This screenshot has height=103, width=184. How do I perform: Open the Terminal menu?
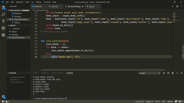pos(47,2)
